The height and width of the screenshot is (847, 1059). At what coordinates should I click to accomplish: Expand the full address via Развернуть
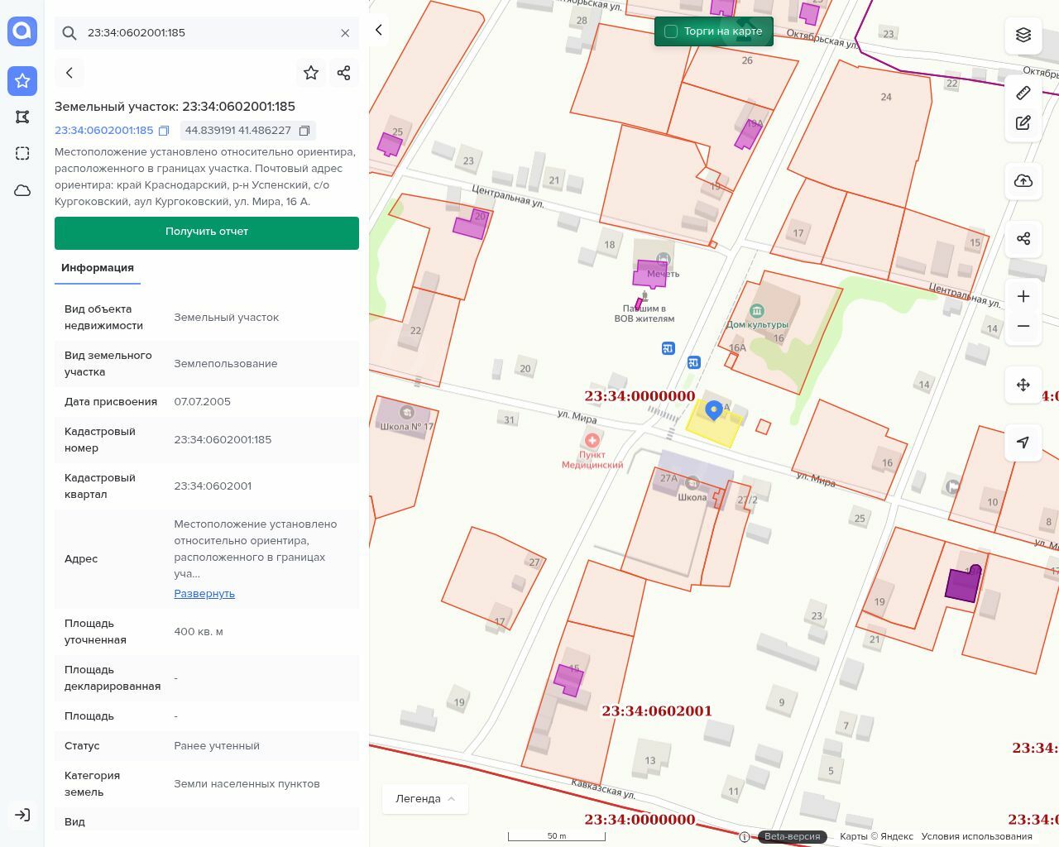click(204, 594)
